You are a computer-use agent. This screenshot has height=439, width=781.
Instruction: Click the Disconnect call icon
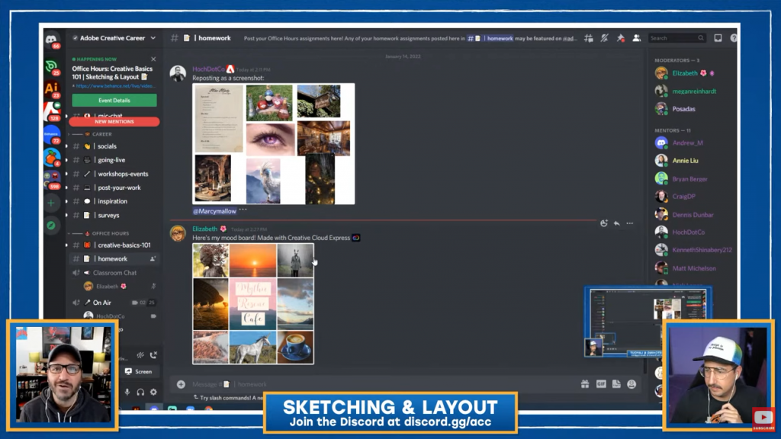click(153, 355)
